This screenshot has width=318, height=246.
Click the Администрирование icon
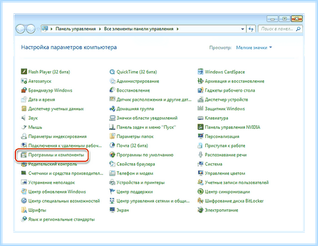coord(112,81)
